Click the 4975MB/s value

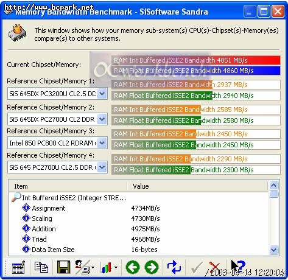point(146,229)
